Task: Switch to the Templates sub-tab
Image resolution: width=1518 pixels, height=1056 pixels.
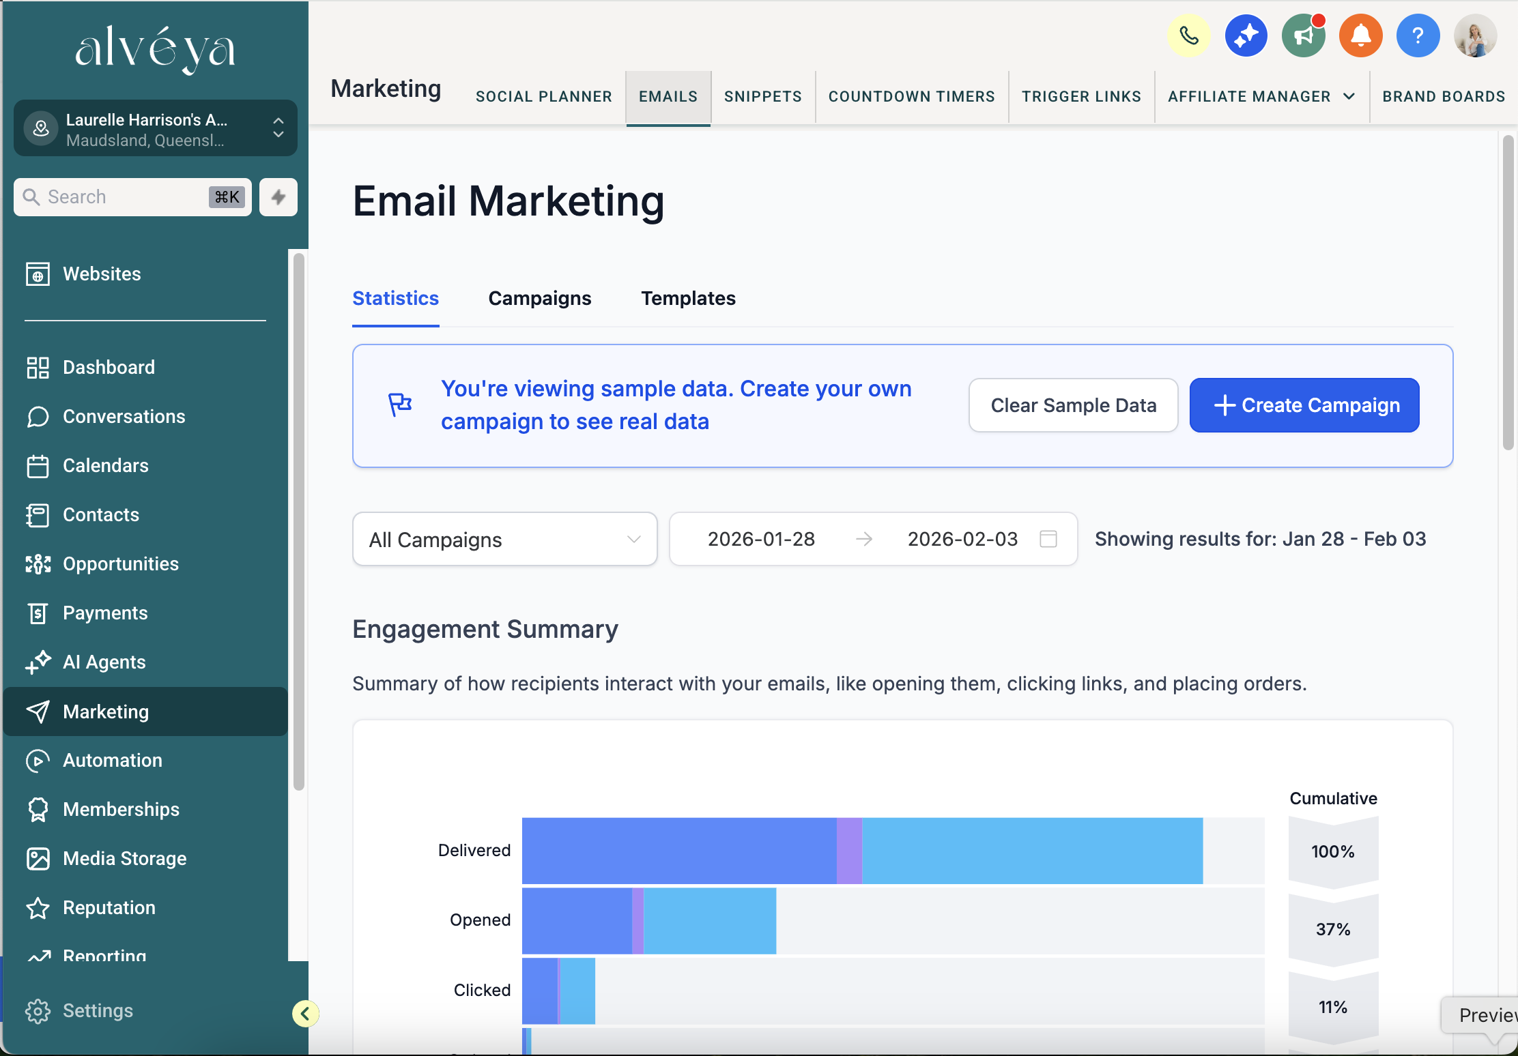Action: pos(688,299)
